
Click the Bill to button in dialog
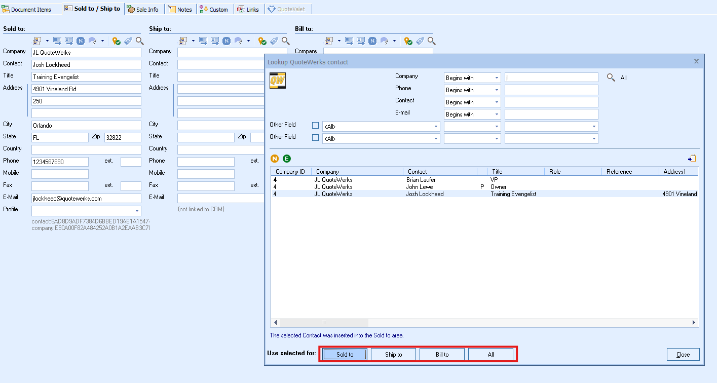coord(442,354)
